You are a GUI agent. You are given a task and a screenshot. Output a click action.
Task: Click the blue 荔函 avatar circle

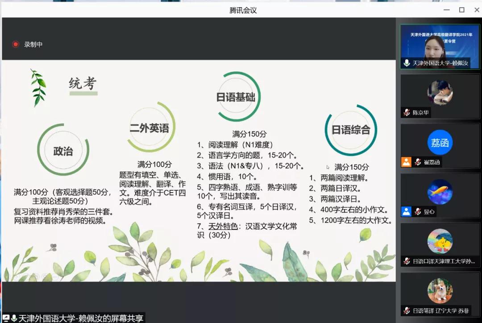440,143
